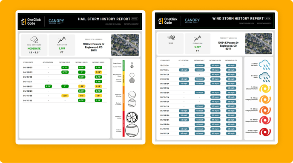Viewport: 293px width, 163px height.
Task: Click the Canopy Weather logo in wind report
Action: pos(192,20)
